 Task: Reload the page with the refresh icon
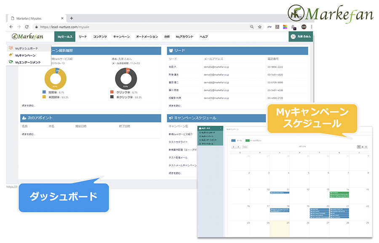point(27,27)
